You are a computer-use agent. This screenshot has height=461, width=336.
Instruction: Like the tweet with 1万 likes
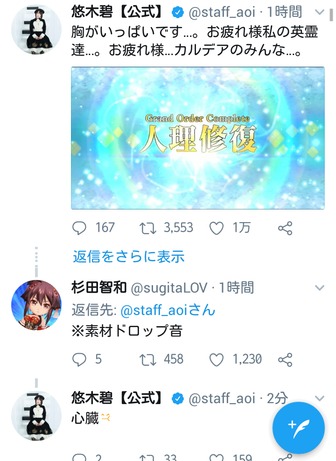(217, 229)
